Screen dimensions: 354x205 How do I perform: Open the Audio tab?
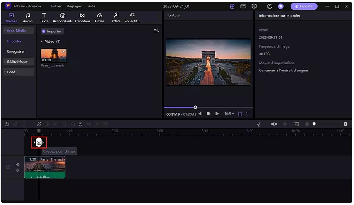[28, 18]
